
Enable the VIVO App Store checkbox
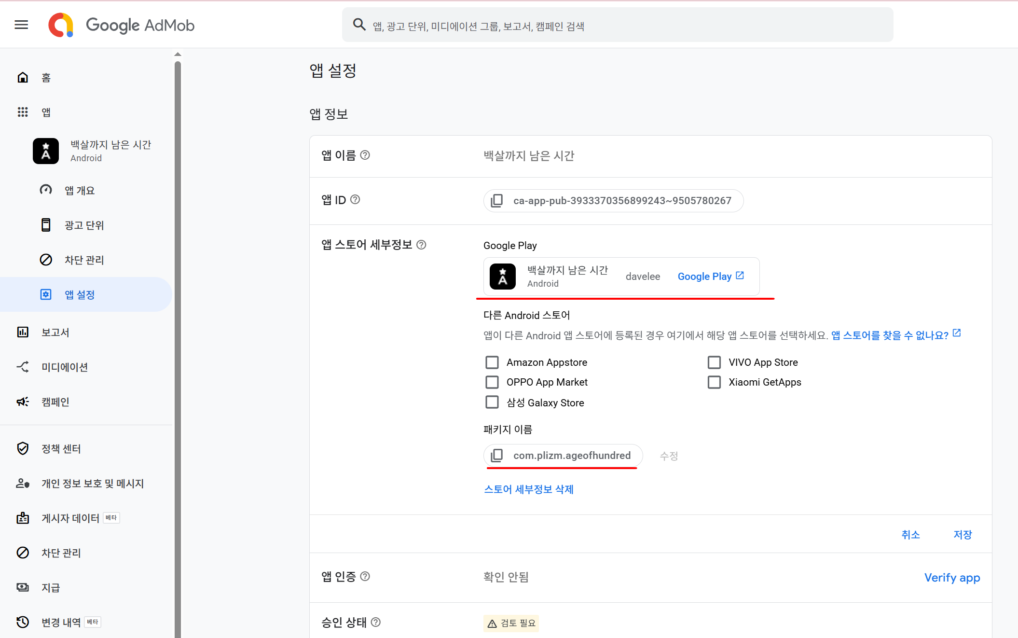714,362
